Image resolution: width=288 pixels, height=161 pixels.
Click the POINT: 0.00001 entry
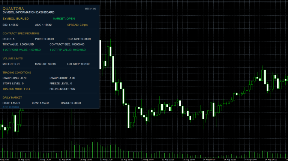(45, 39)
